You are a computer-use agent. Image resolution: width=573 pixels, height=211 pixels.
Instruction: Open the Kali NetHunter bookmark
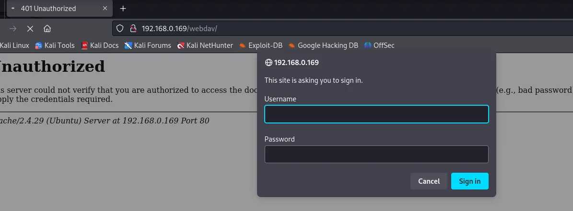pyautogui.click(x=205, y=45)
